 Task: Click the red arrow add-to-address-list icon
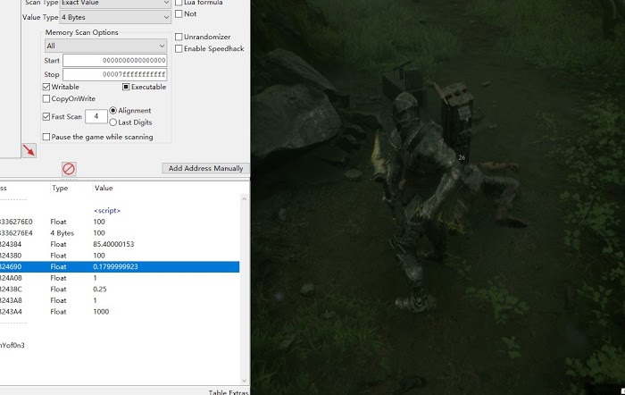coord(29,150)
